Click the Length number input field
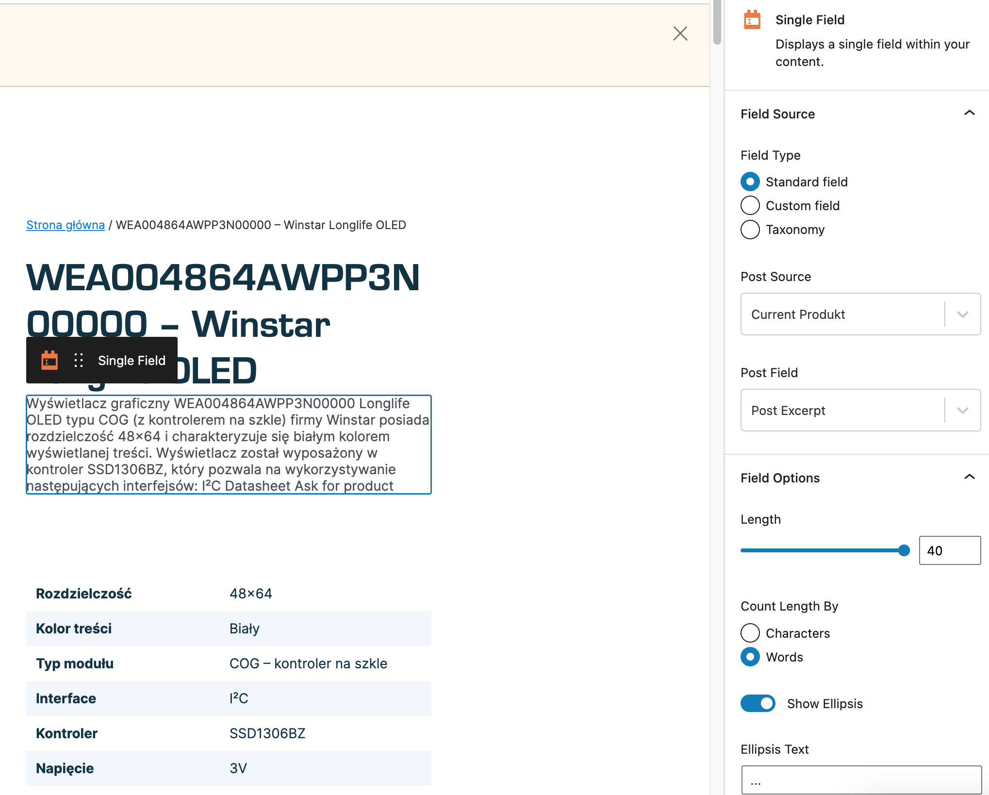This screenshot has height=795, width=989. [950, 550]
